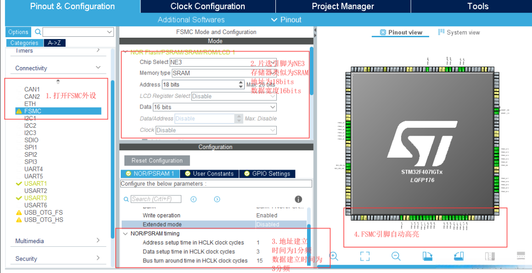This screenshot has width=532, height=273.
Task: Zoom in on the pinout view
Action: tap(334, 256)
